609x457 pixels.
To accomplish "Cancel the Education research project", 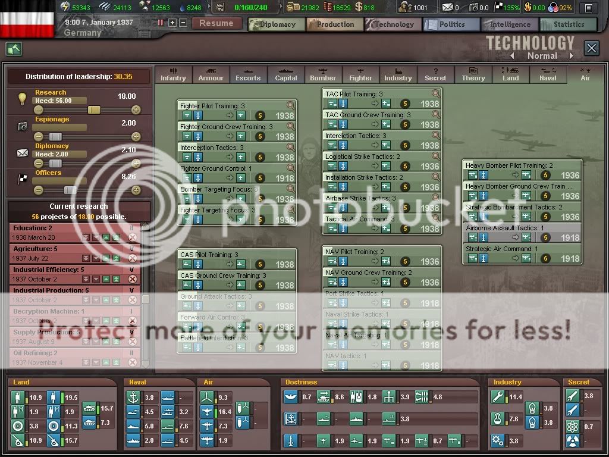I will click(133, 237).
